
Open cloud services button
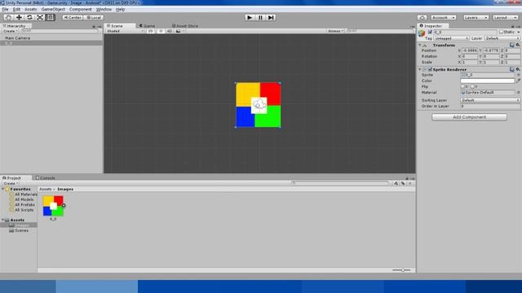point(422,17)
